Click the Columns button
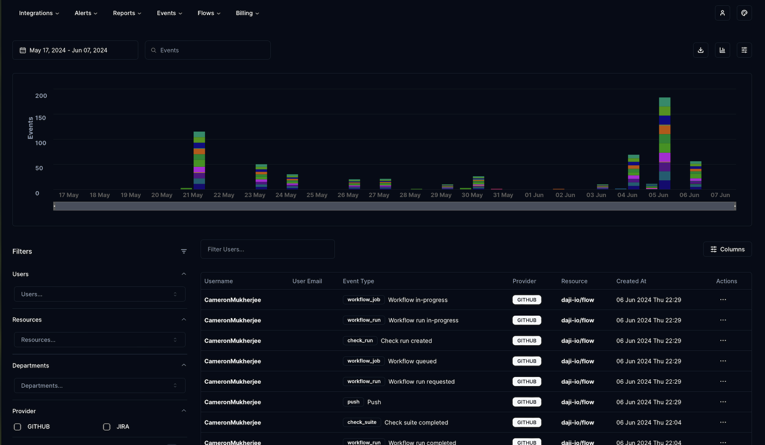765x445 pixels. click(728, 249)
